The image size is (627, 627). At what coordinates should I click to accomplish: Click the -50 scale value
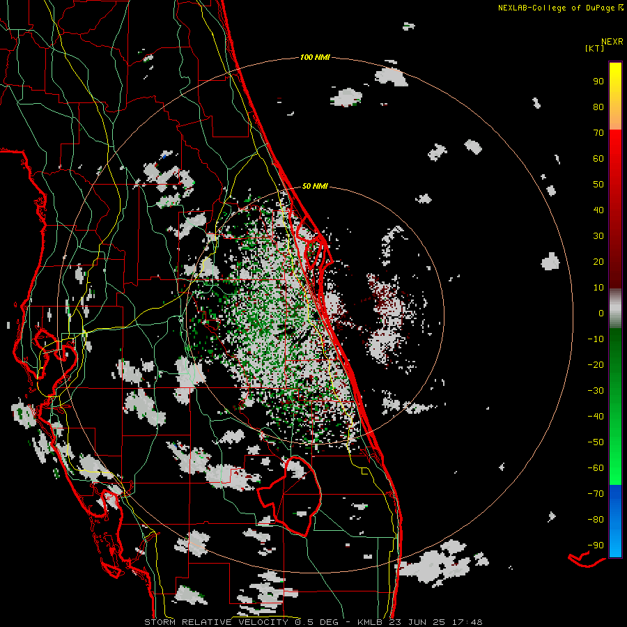596,442
